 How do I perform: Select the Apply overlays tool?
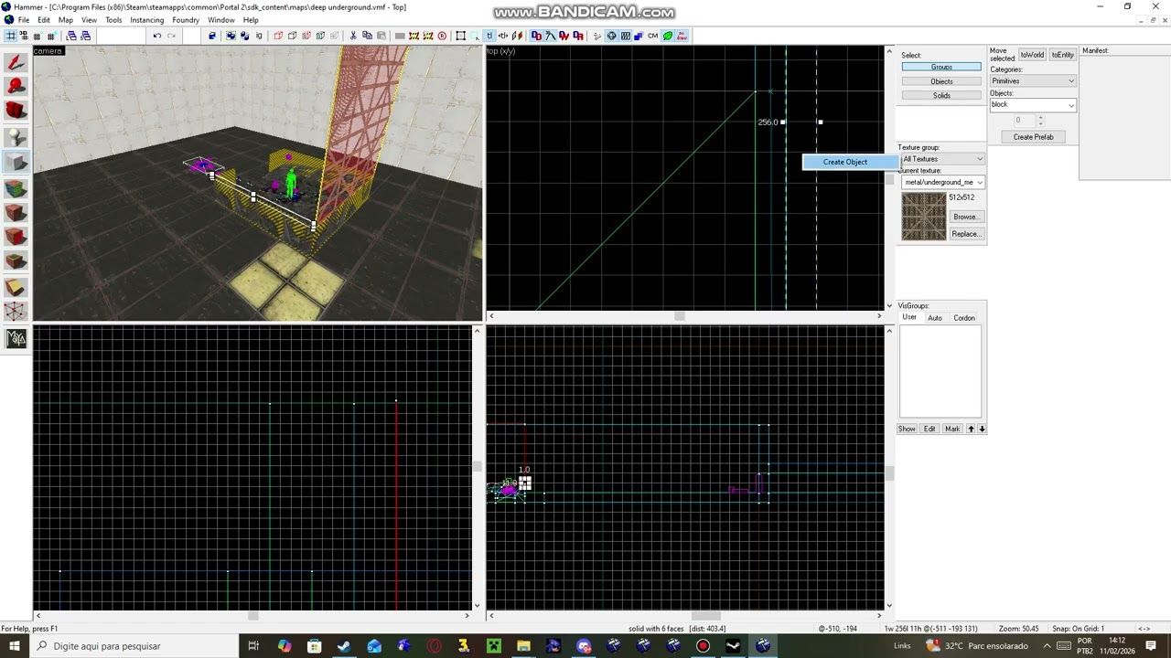[16, 262]
